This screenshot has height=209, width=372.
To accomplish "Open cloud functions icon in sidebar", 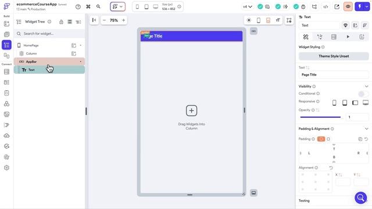I will point(6,135).
